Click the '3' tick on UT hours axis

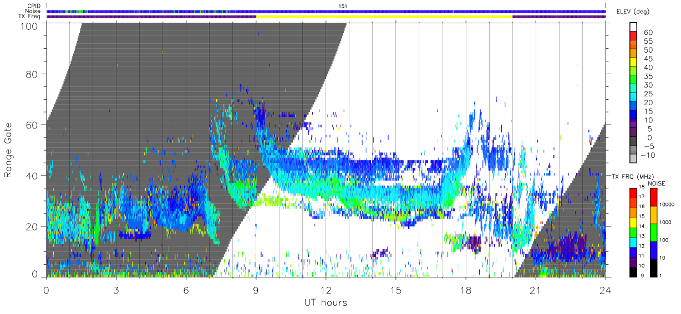[x=116, y=290]
